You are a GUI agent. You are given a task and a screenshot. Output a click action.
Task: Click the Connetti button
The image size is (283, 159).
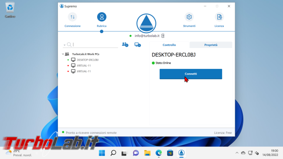191,74
